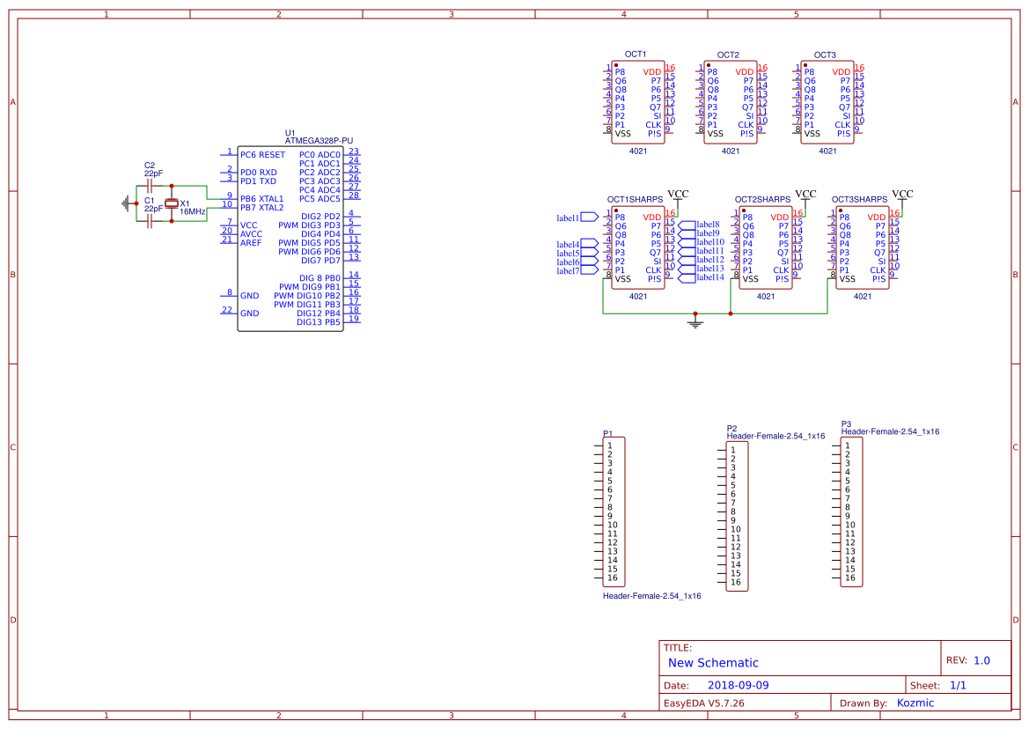
Task: Select the P1 header connector symbol
Action: [x=614, y=512]
